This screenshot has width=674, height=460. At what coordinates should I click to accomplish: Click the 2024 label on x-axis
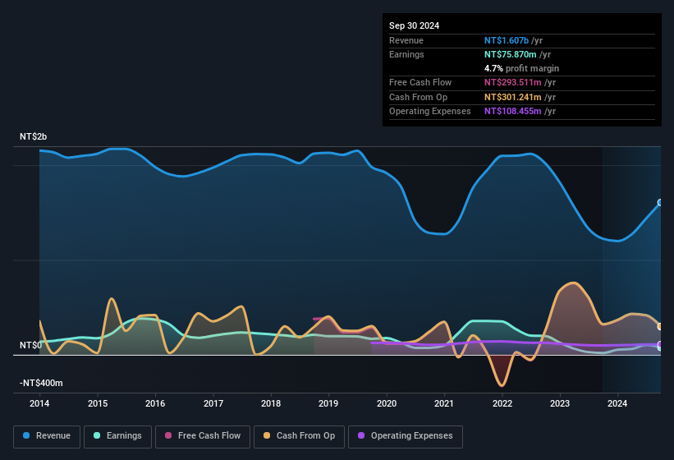click(x=617, y=403)
